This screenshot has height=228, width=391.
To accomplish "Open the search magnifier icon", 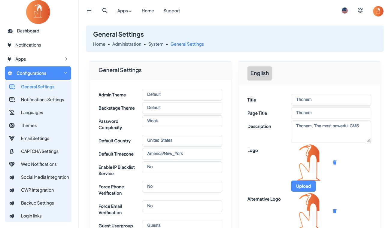I will point(105,11).
